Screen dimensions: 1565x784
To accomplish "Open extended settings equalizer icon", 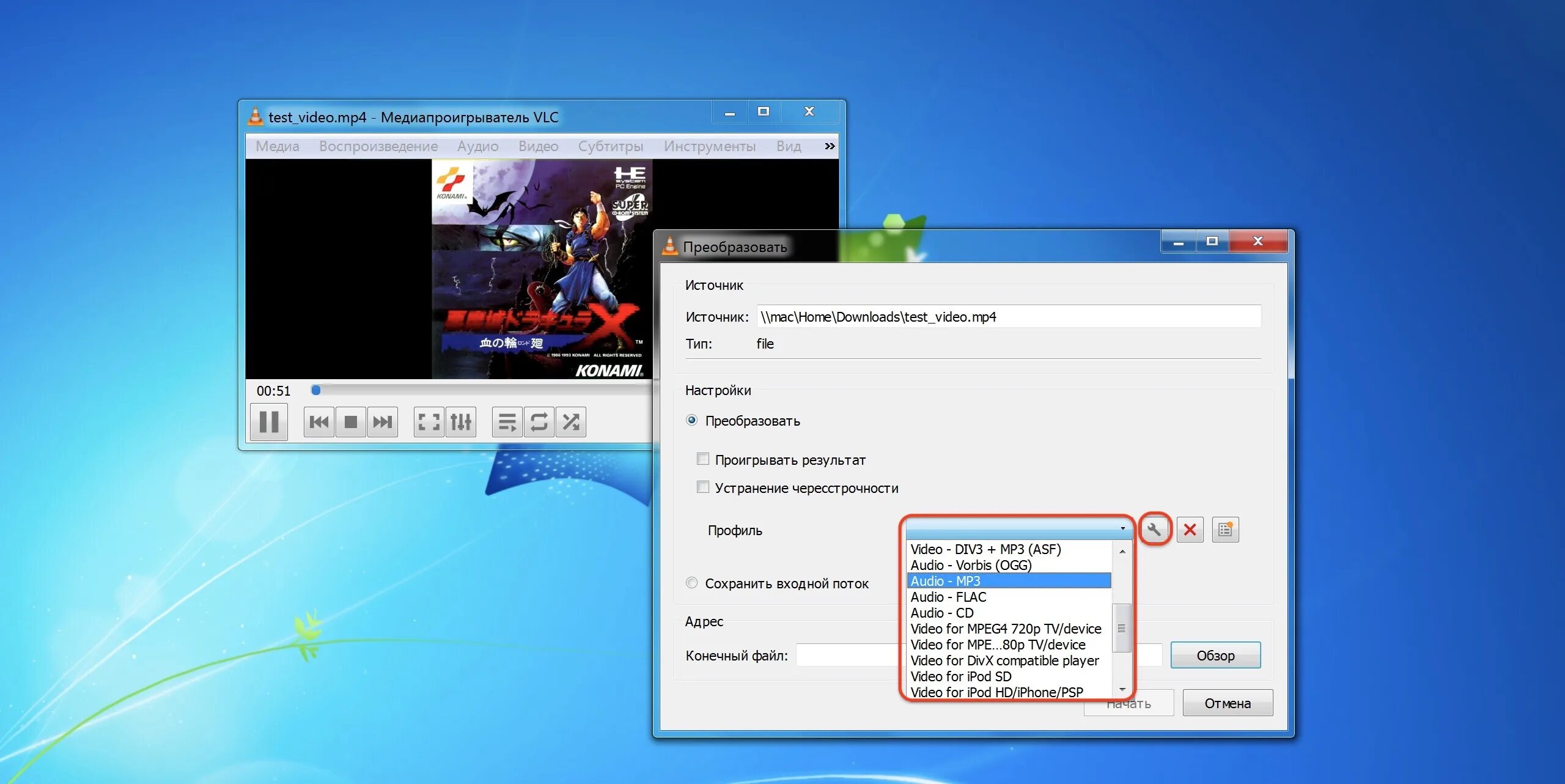I will (461, 422).
